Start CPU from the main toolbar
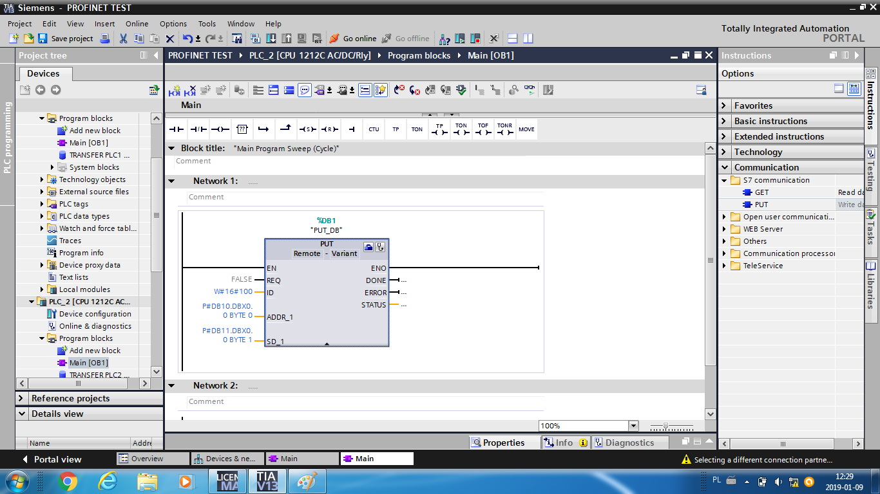880x494 pixels. (460, 39)
